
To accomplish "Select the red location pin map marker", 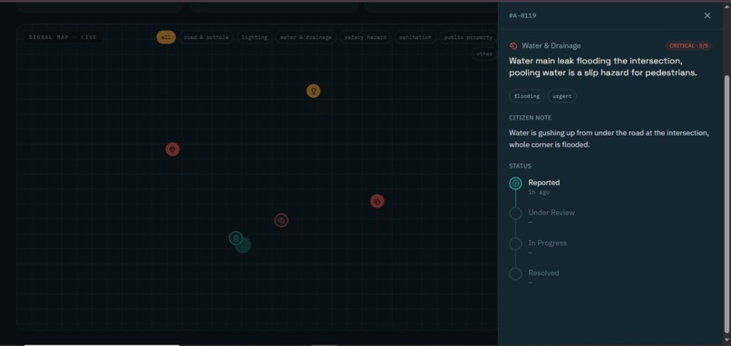I will 172,149.
